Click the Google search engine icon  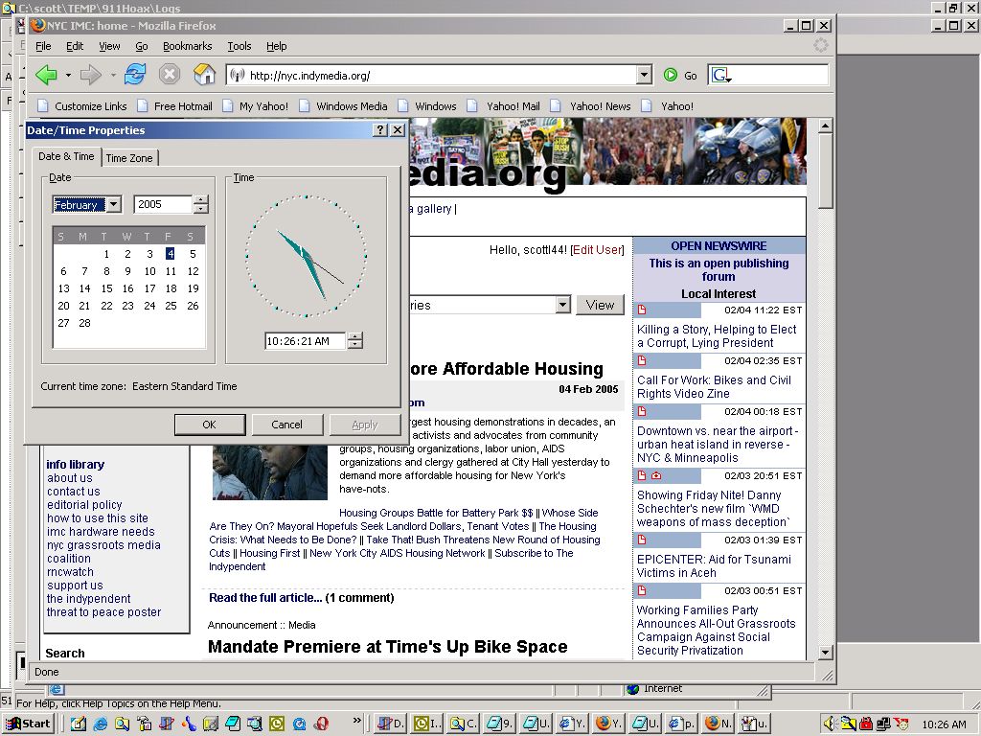(719, 75)
